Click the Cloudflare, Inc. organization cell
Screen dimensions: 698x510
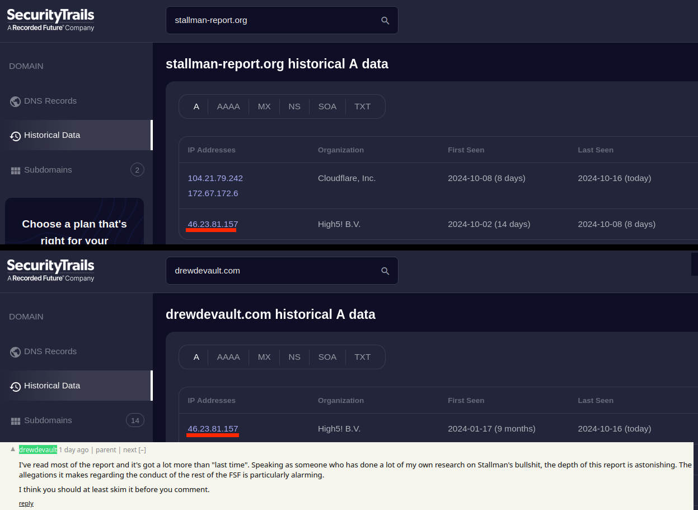[347, 178]
